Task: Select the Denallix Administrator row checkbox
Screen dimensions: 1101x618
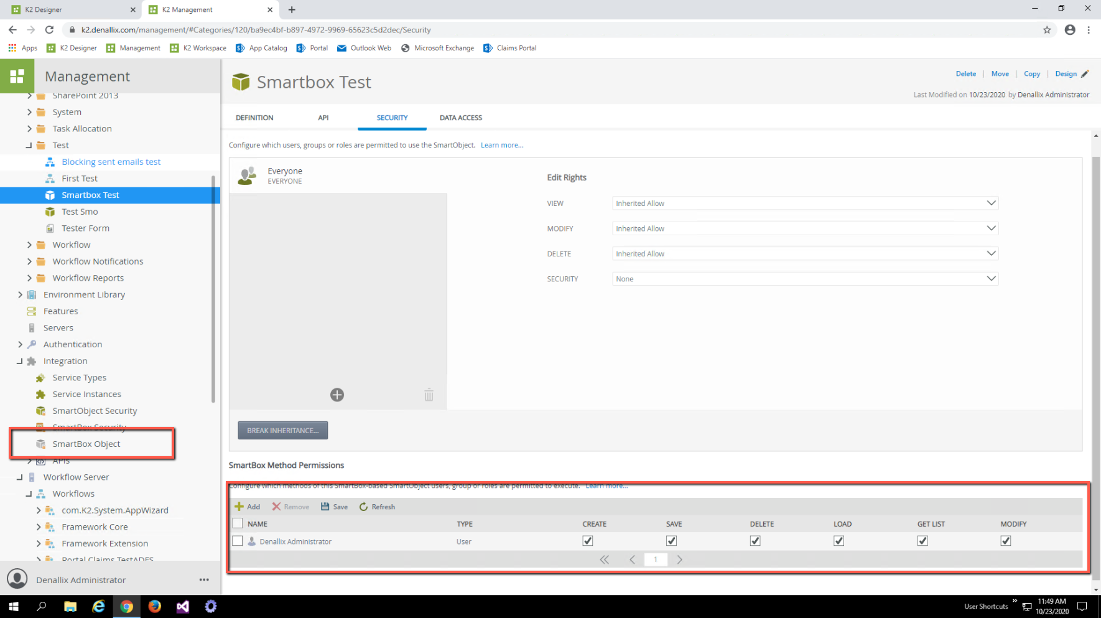Action: coord(238,541)
